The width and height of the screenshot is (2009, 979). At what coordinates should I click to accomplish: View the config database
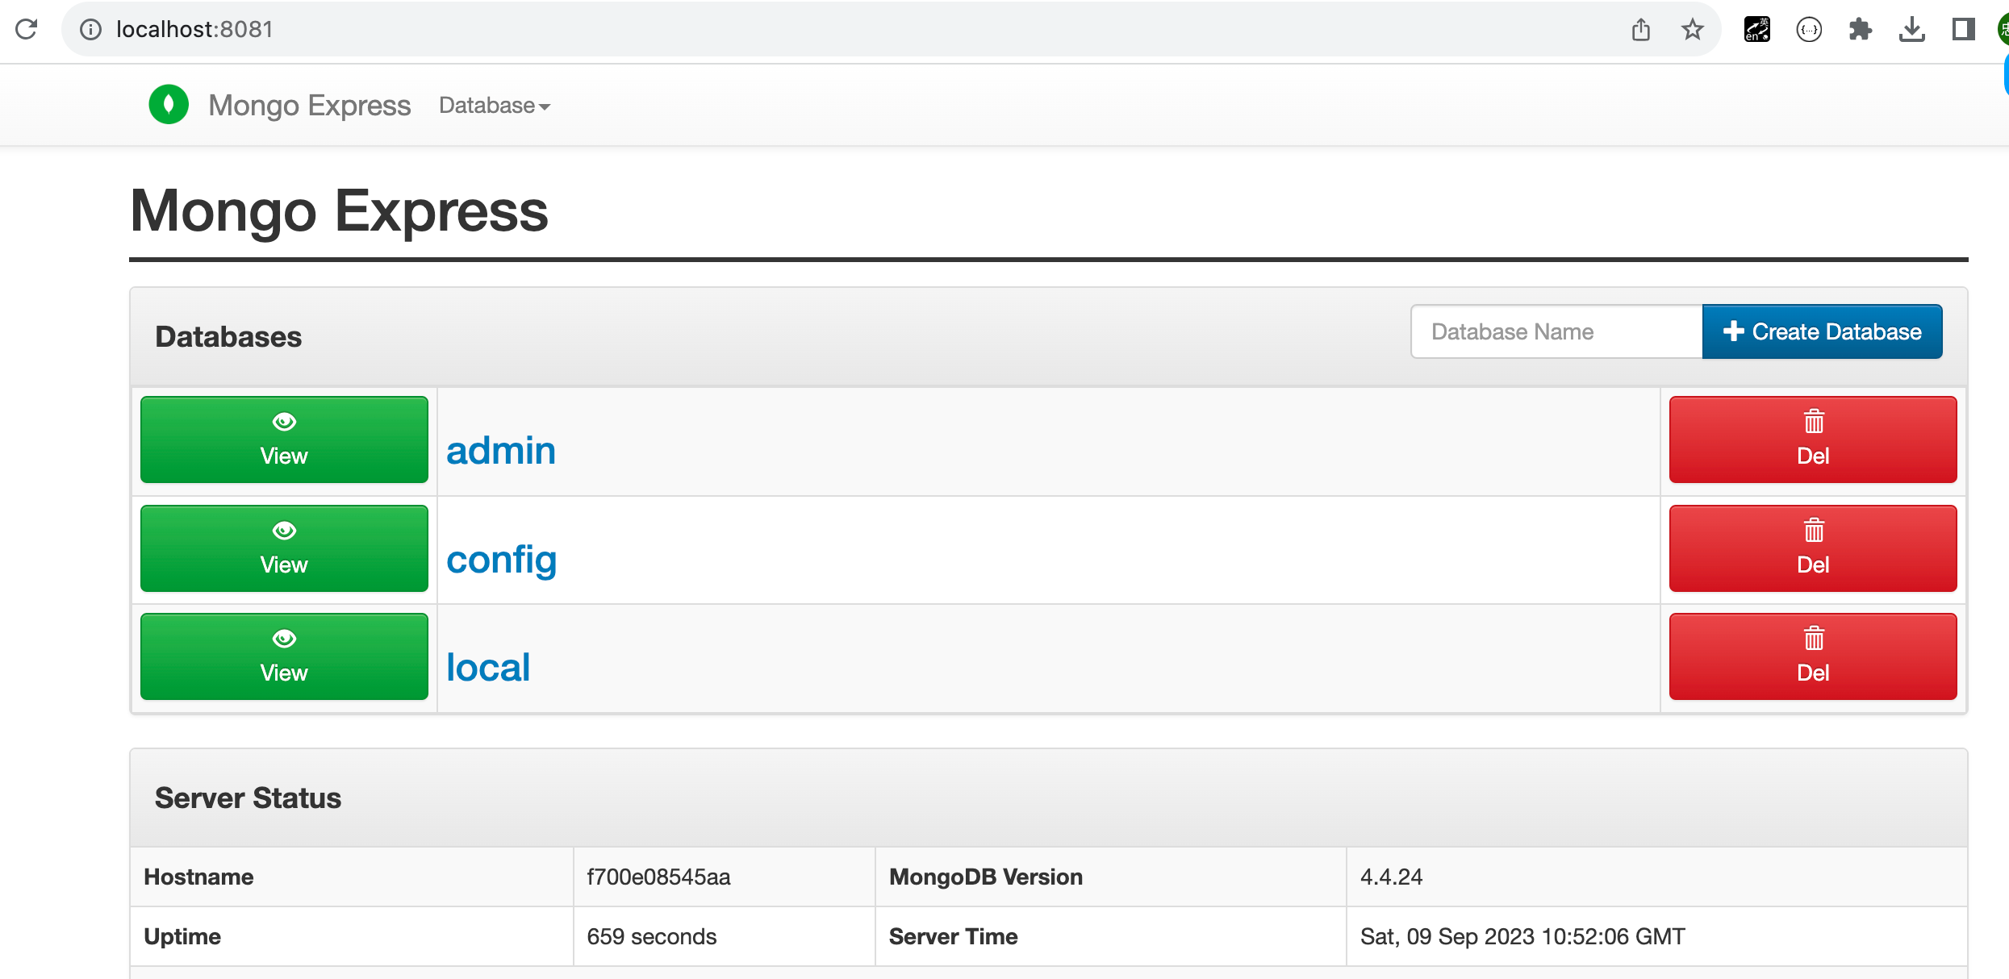[284, 548]
